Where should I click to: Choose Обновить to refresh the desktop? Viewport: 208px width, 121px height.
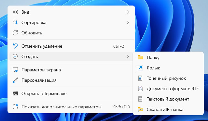pyautogui.click(x=71, y=33)
